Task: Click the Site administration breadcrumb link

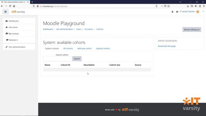Action: coord(64,29)
